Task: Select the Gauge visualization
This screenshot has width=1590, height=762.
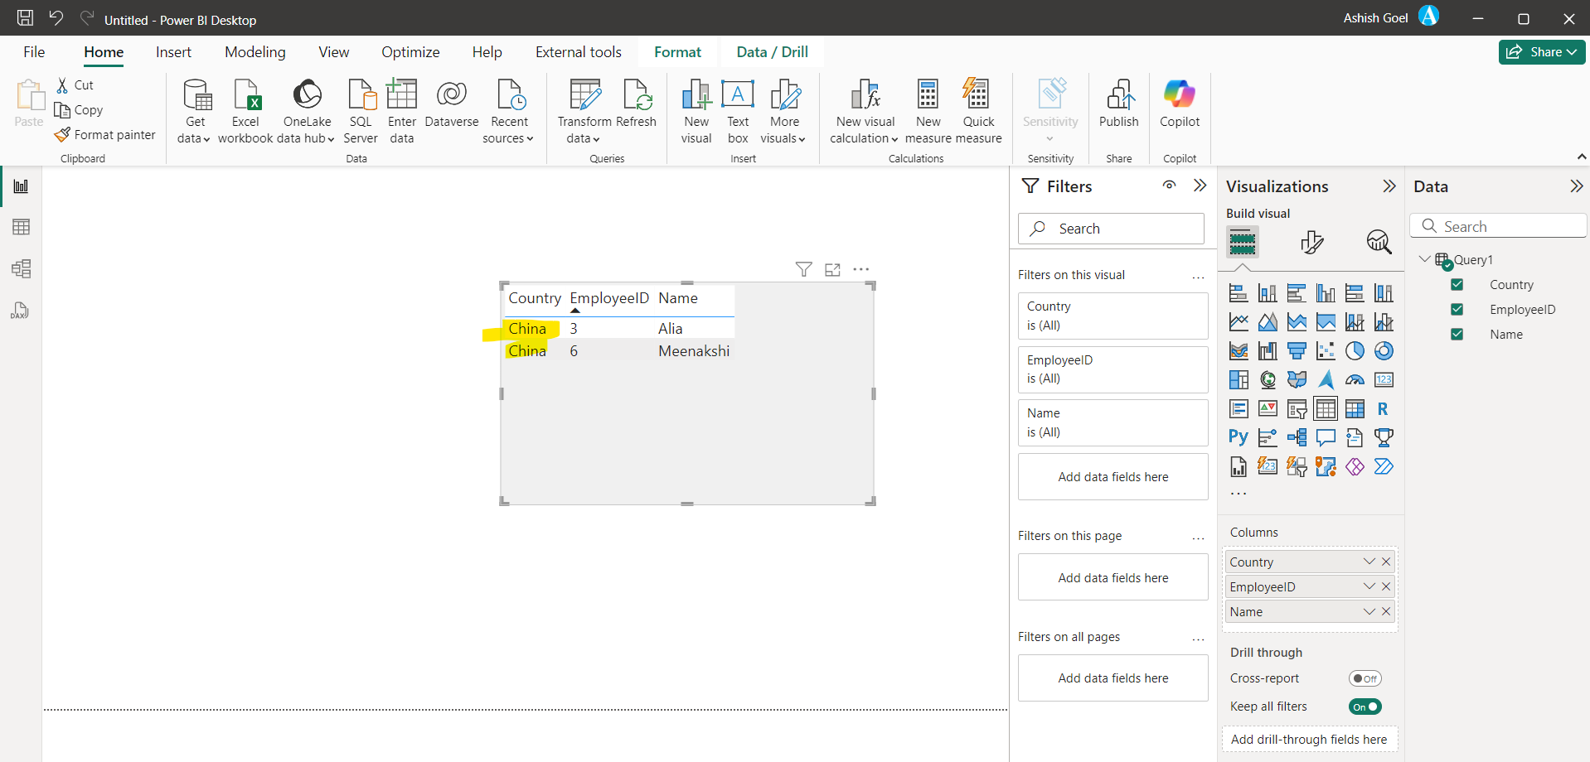Action: [1355, 379]
